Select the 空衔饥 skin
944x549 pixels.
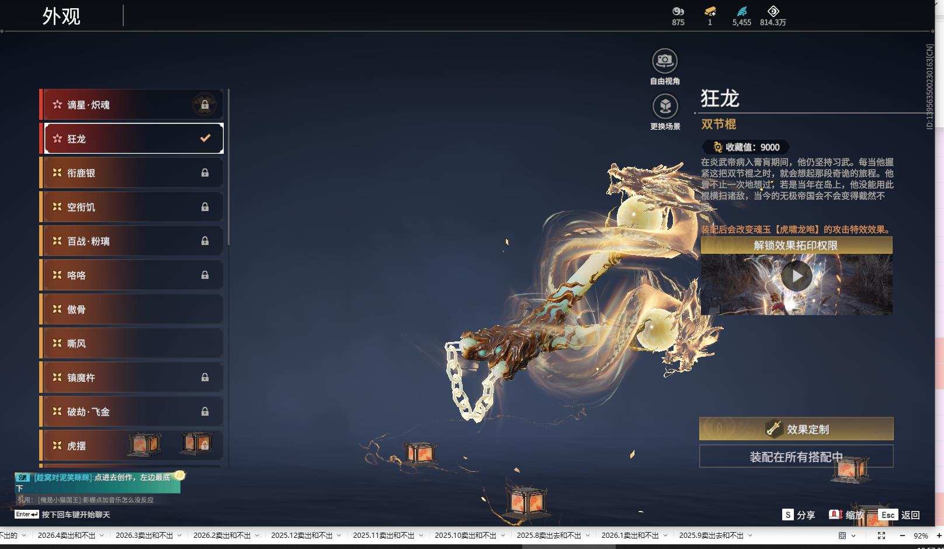click(131, 207)
